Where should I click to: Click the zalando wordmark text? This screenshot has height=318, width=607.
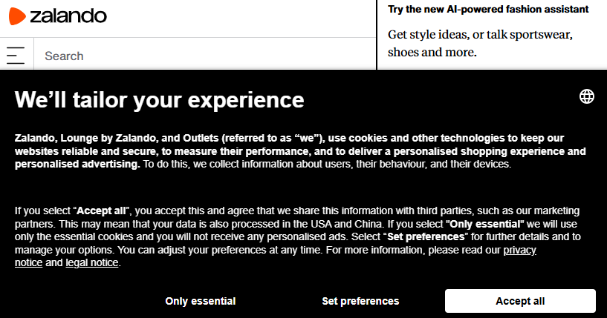(68, 16)
